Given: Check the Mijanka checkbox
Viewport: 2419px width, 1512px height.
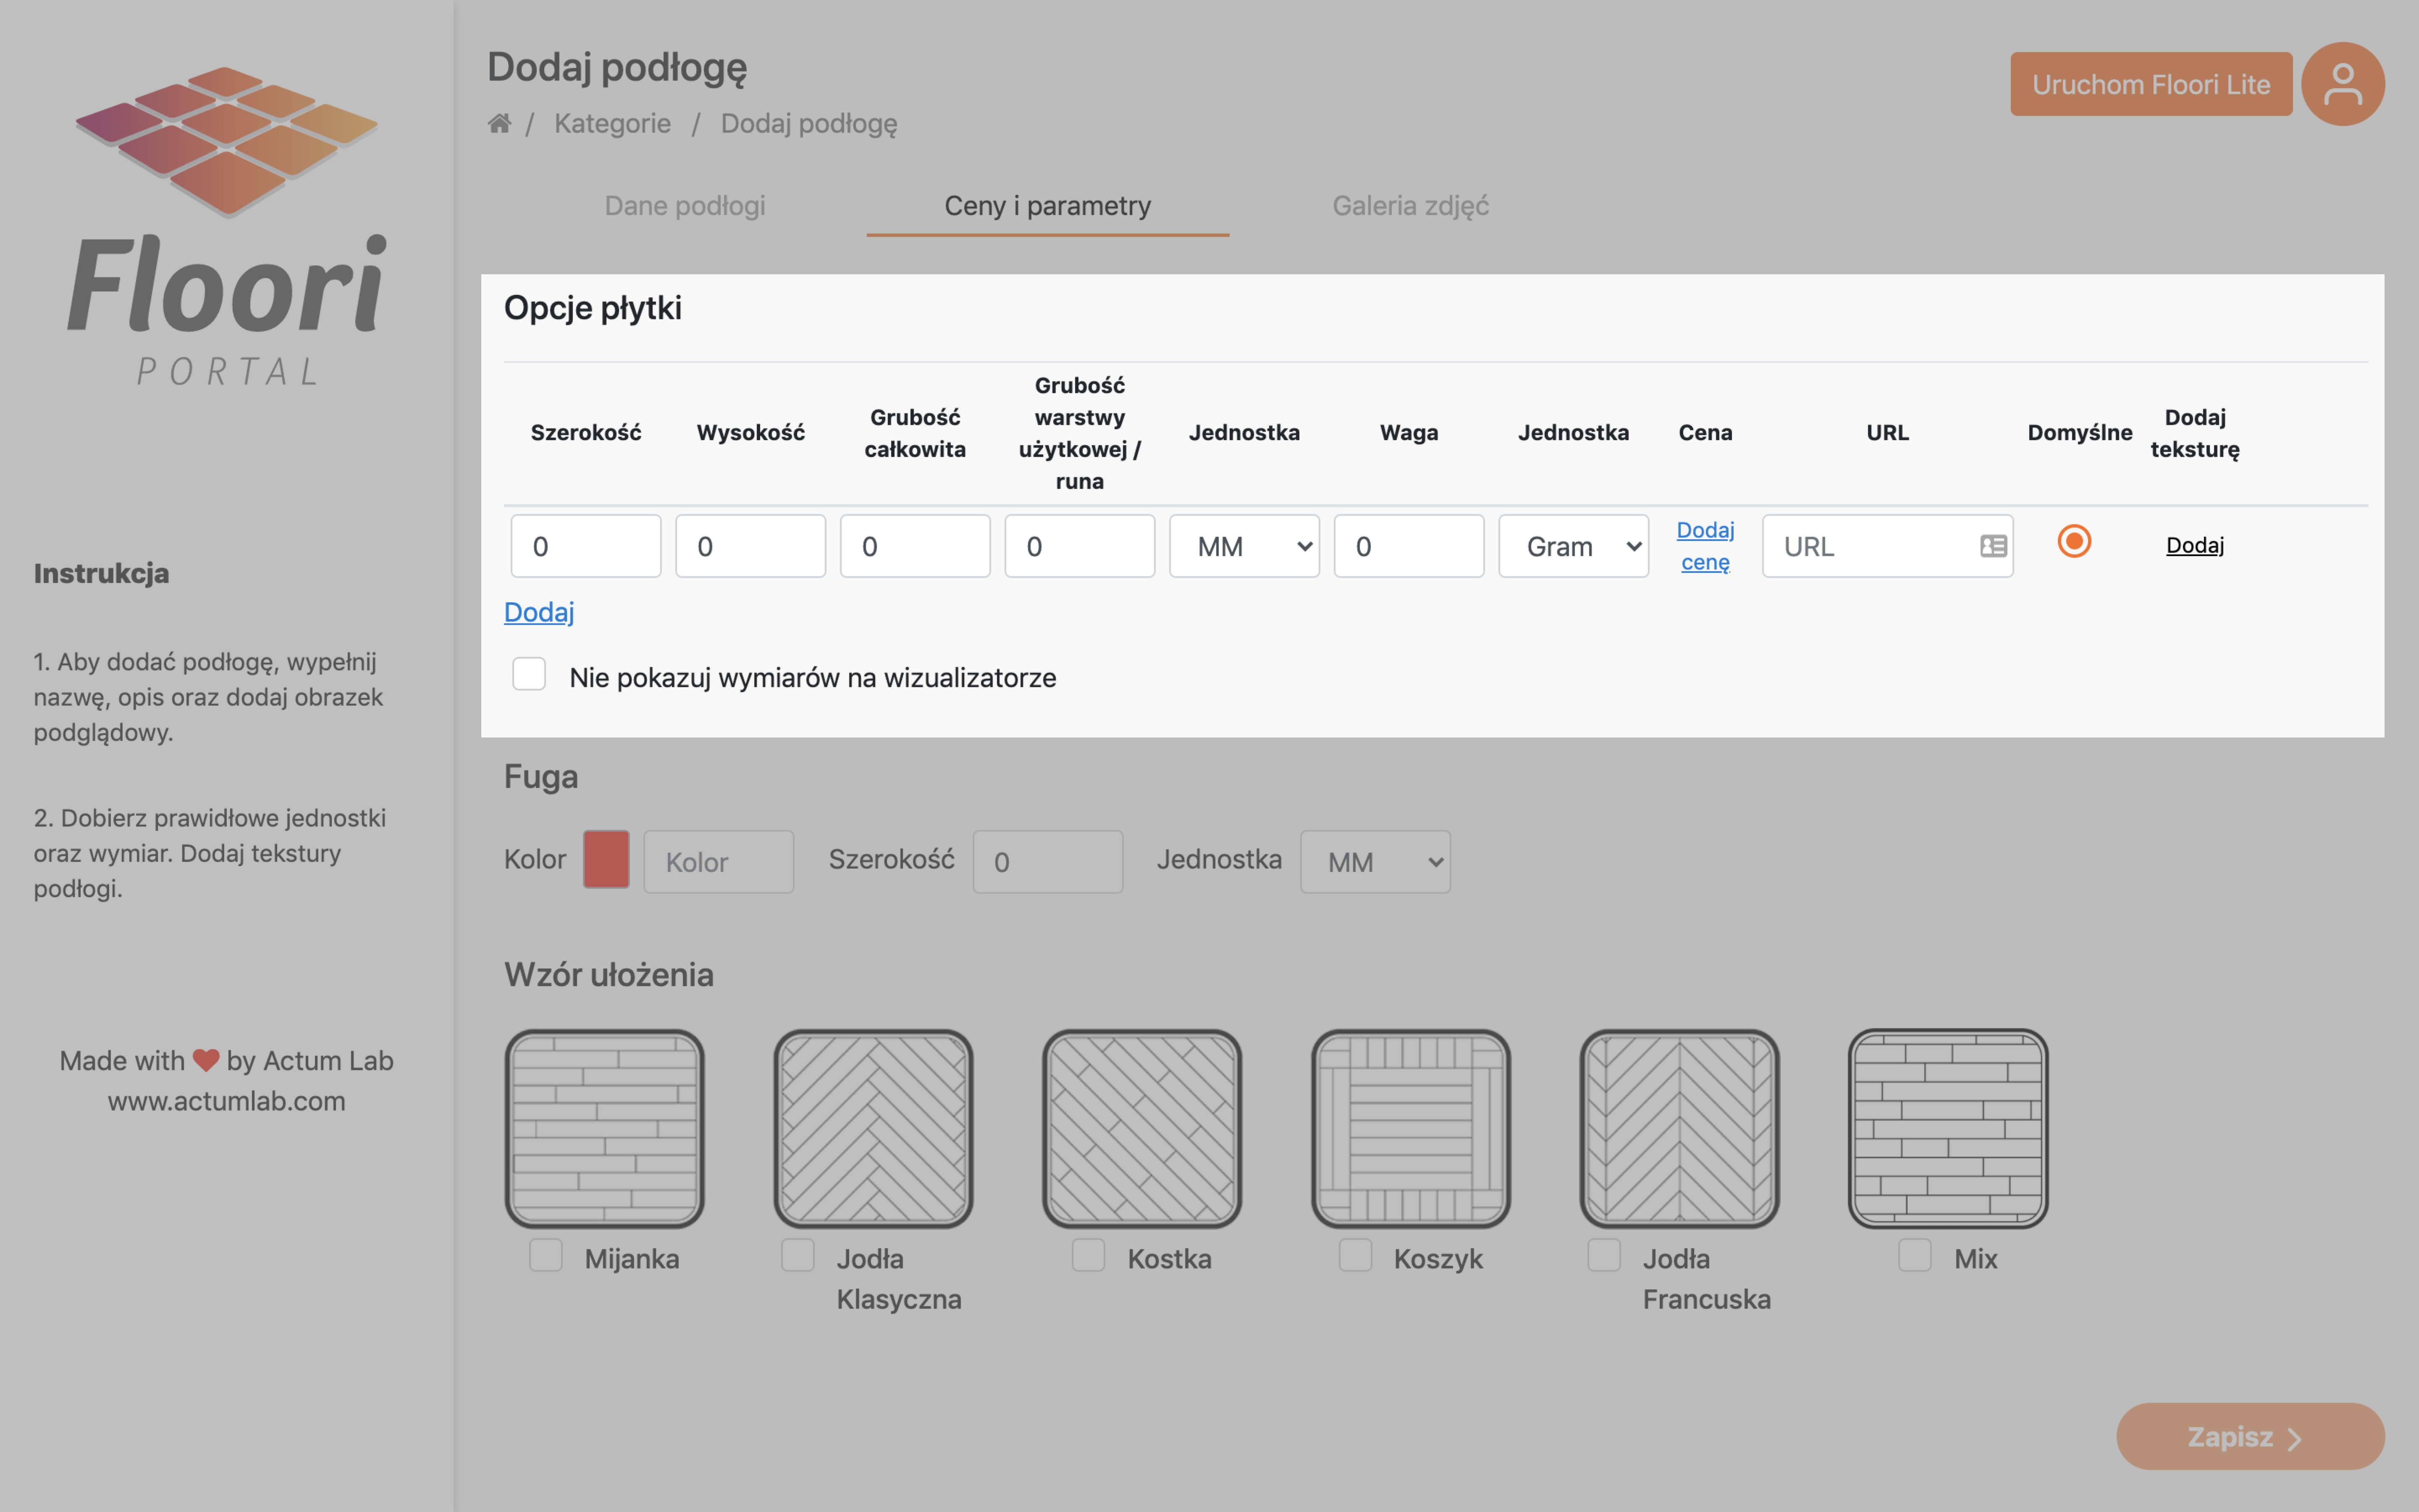Looking at the screenshot, I should [546, 1255].
